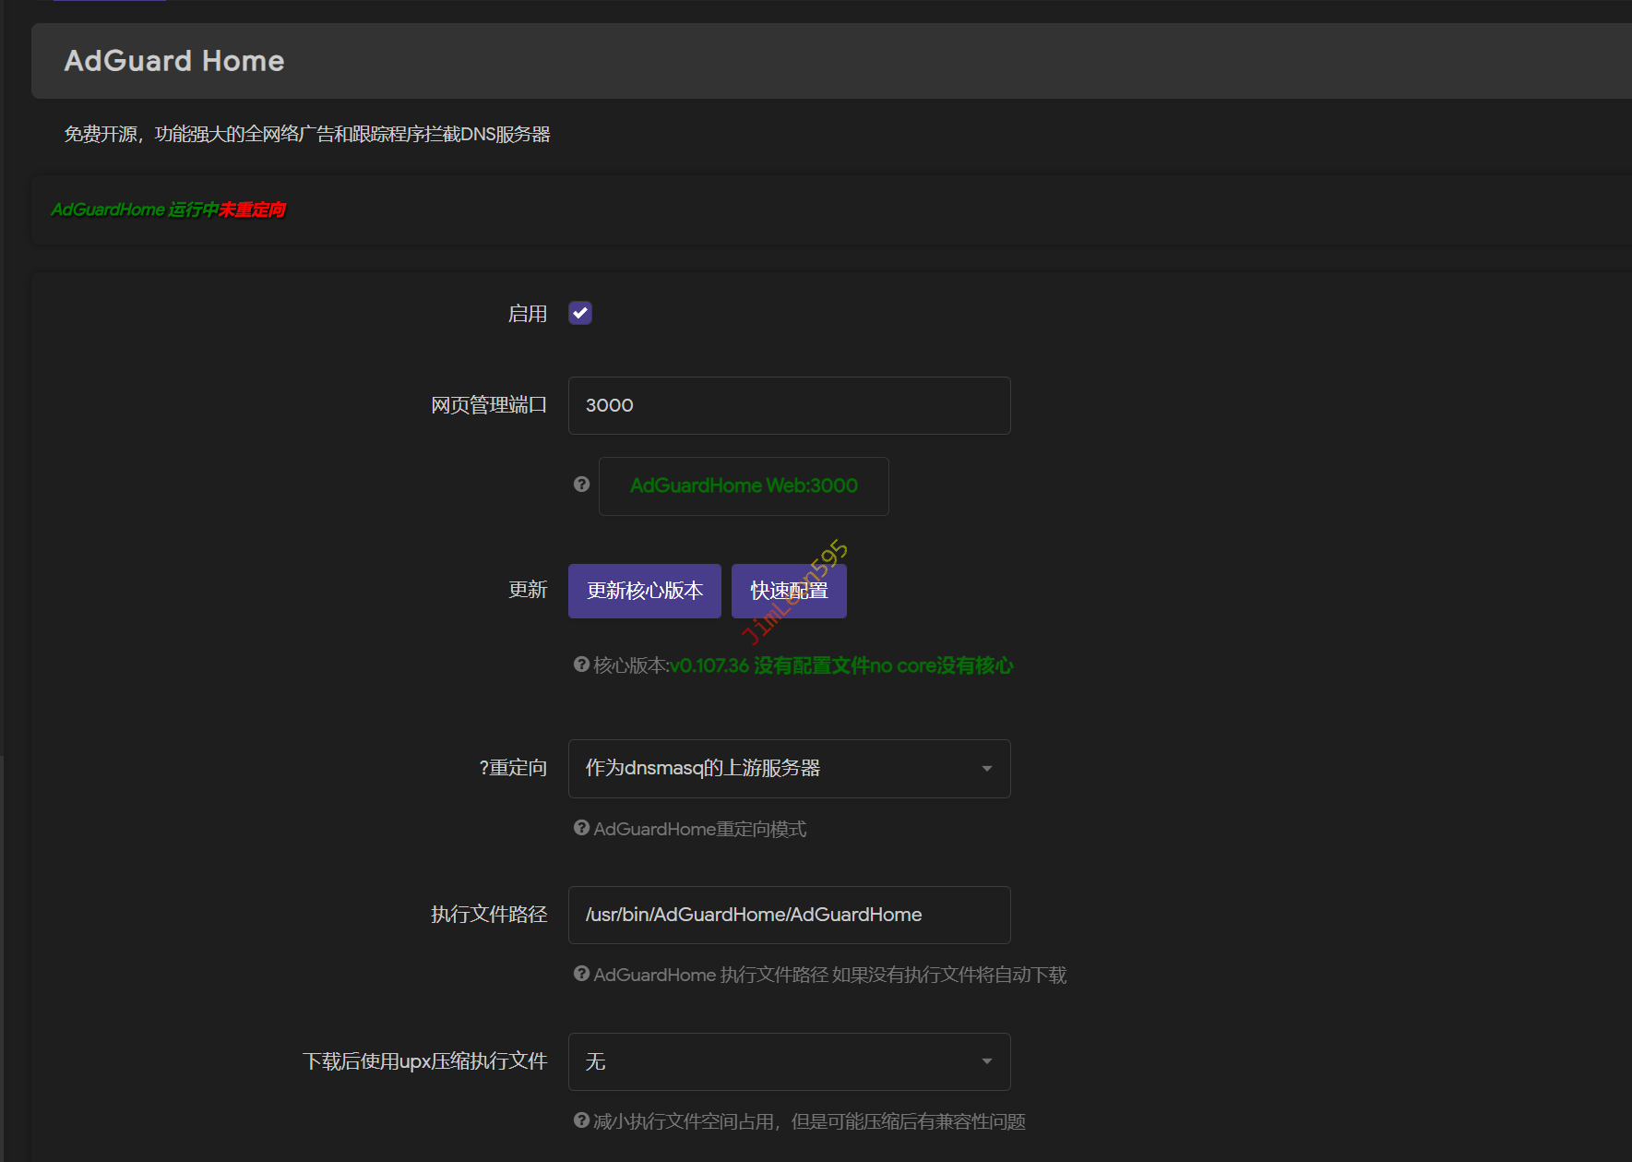Click the 下载后使用upx压缩执行文件 label
Image resolution: width=1632 pixels, height=1162 pixels.
point(424,1061)
